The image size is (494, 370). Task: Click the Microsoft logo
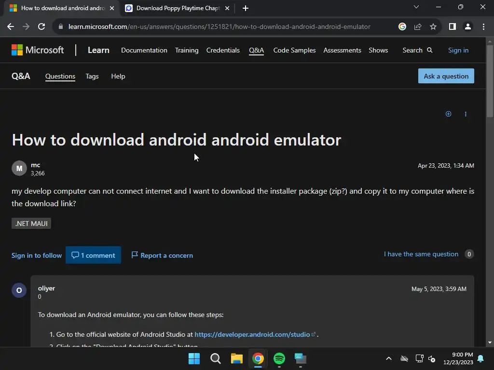tap(38, 50)
